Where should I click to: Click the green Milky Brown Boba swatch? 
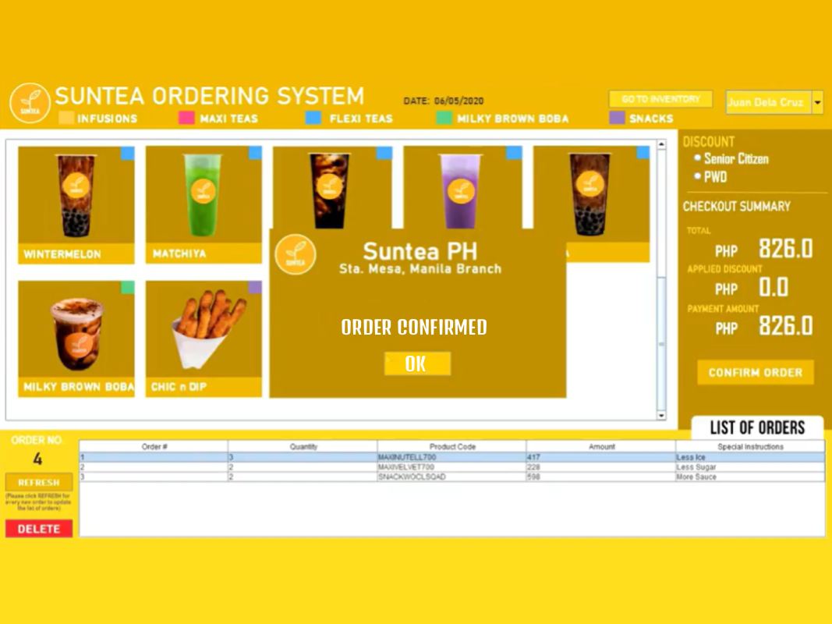click(444, 118)
